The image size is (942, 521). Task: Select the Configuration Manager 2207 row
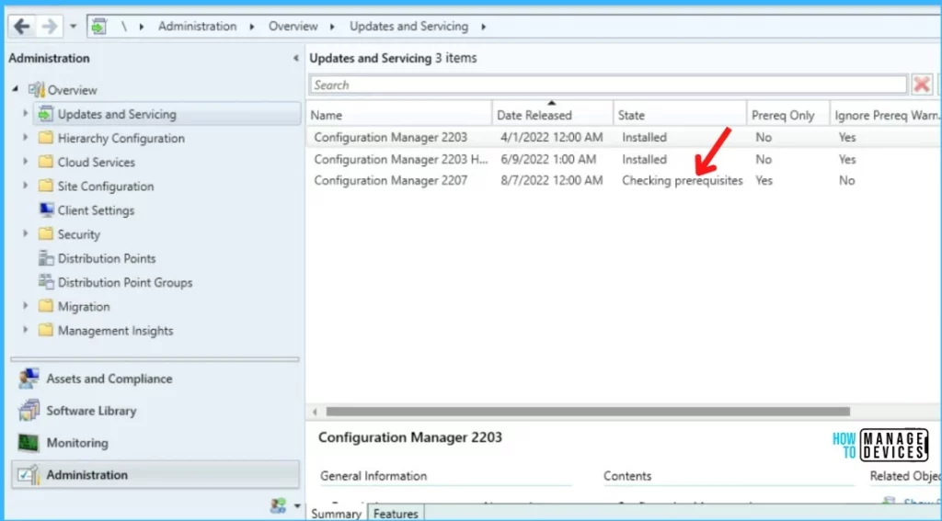tap(624, 180)
